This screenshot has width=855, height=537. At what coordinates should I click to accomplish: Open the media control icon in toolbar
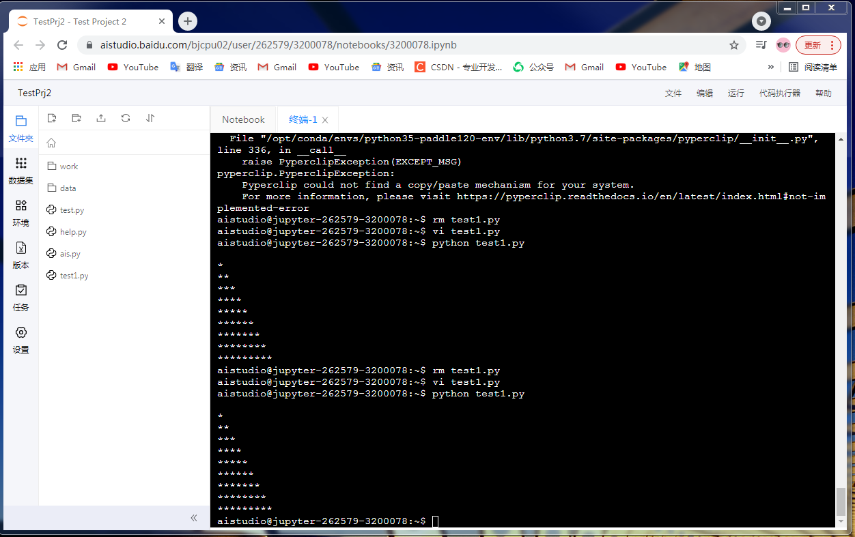761,45
